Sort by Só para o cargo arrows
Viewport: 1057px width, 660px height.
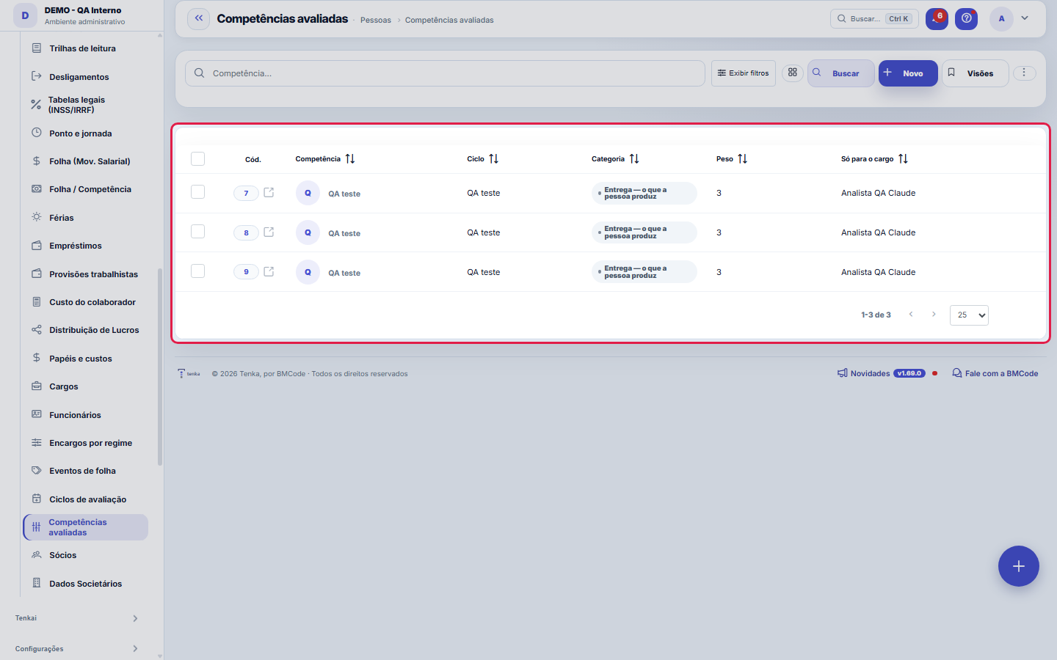(x=904, y=159)
